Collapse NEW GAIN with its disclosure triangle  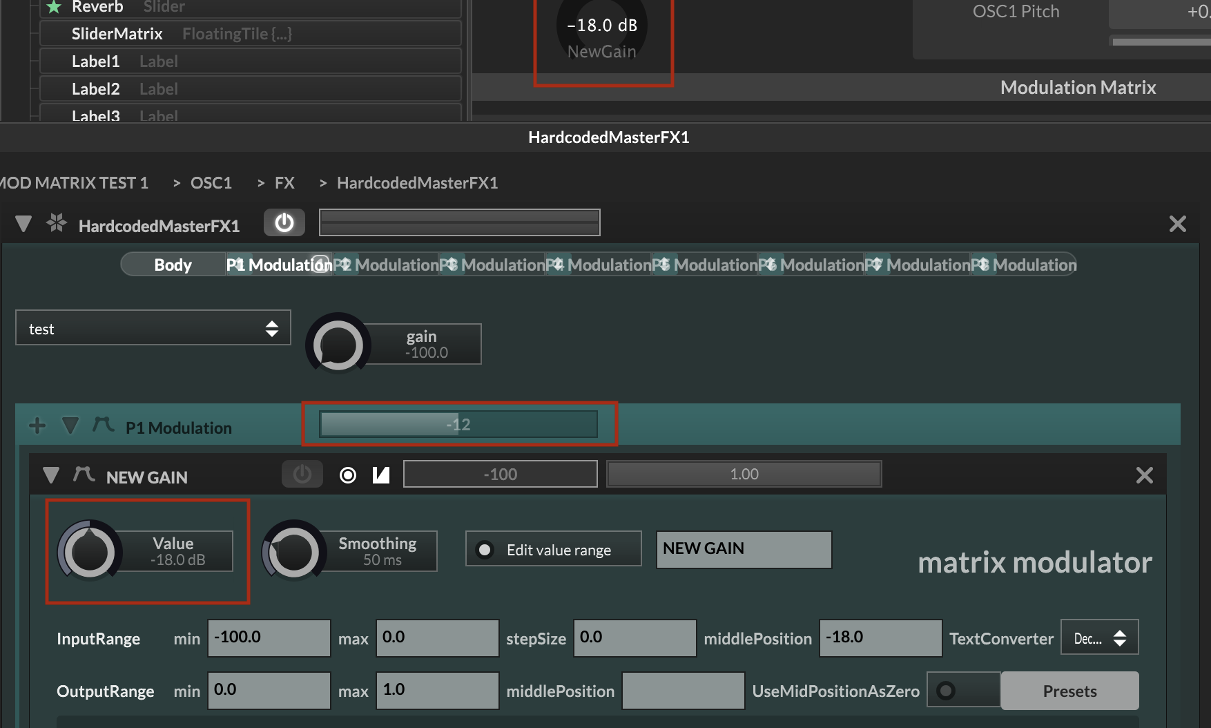[x=51, y=475]
